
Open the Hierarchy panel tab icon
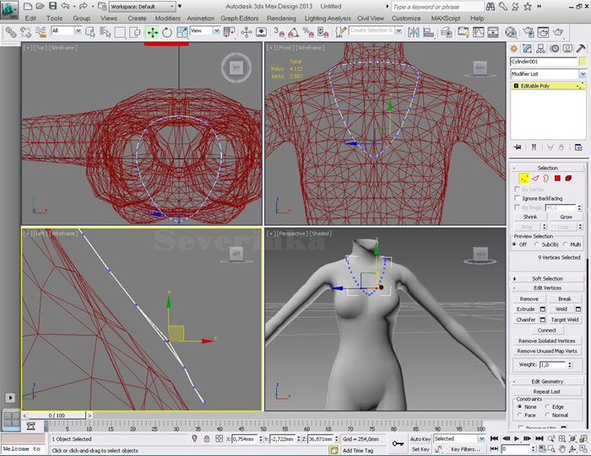pyautogui.click(x=539, y=48)
